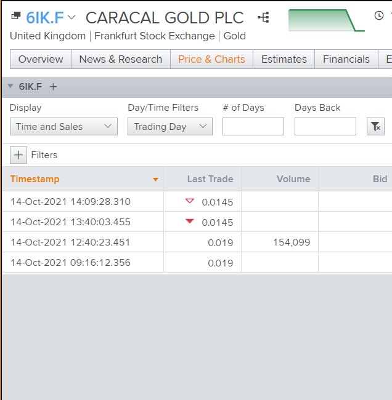Open the Time and Sales display dropdown
Image resolution: width=392 pixels, height=400 pixels.
click(x=63, y=127)
